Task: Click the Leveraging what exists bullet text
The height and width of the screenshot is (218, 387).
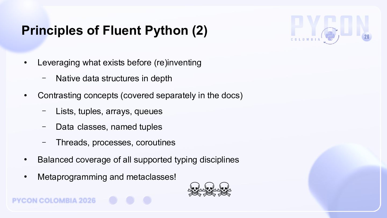Action: point(120,63)
